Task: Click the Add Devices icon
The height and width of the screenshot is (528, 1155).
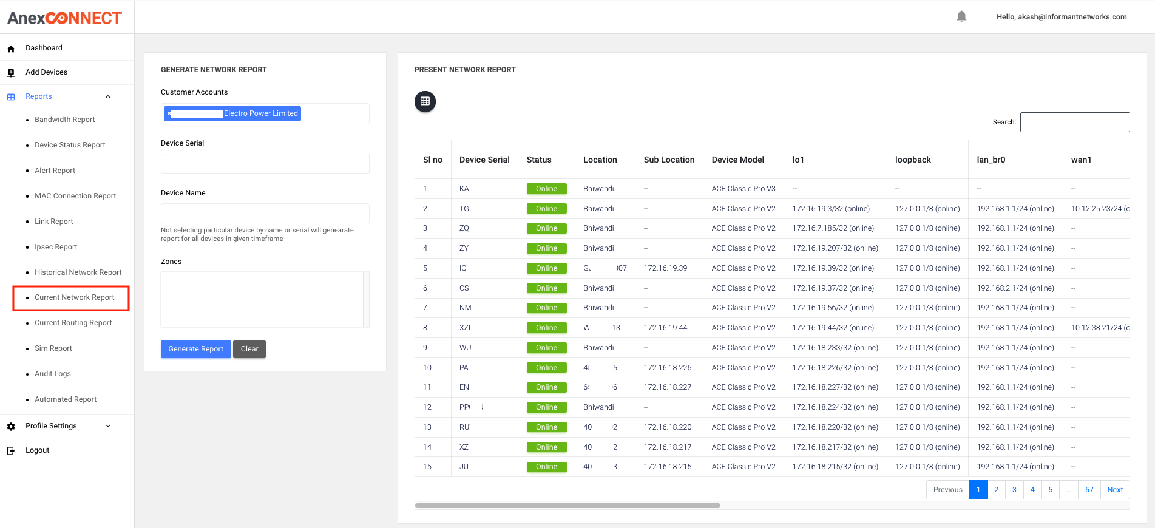Action: (x=11, y=73)
